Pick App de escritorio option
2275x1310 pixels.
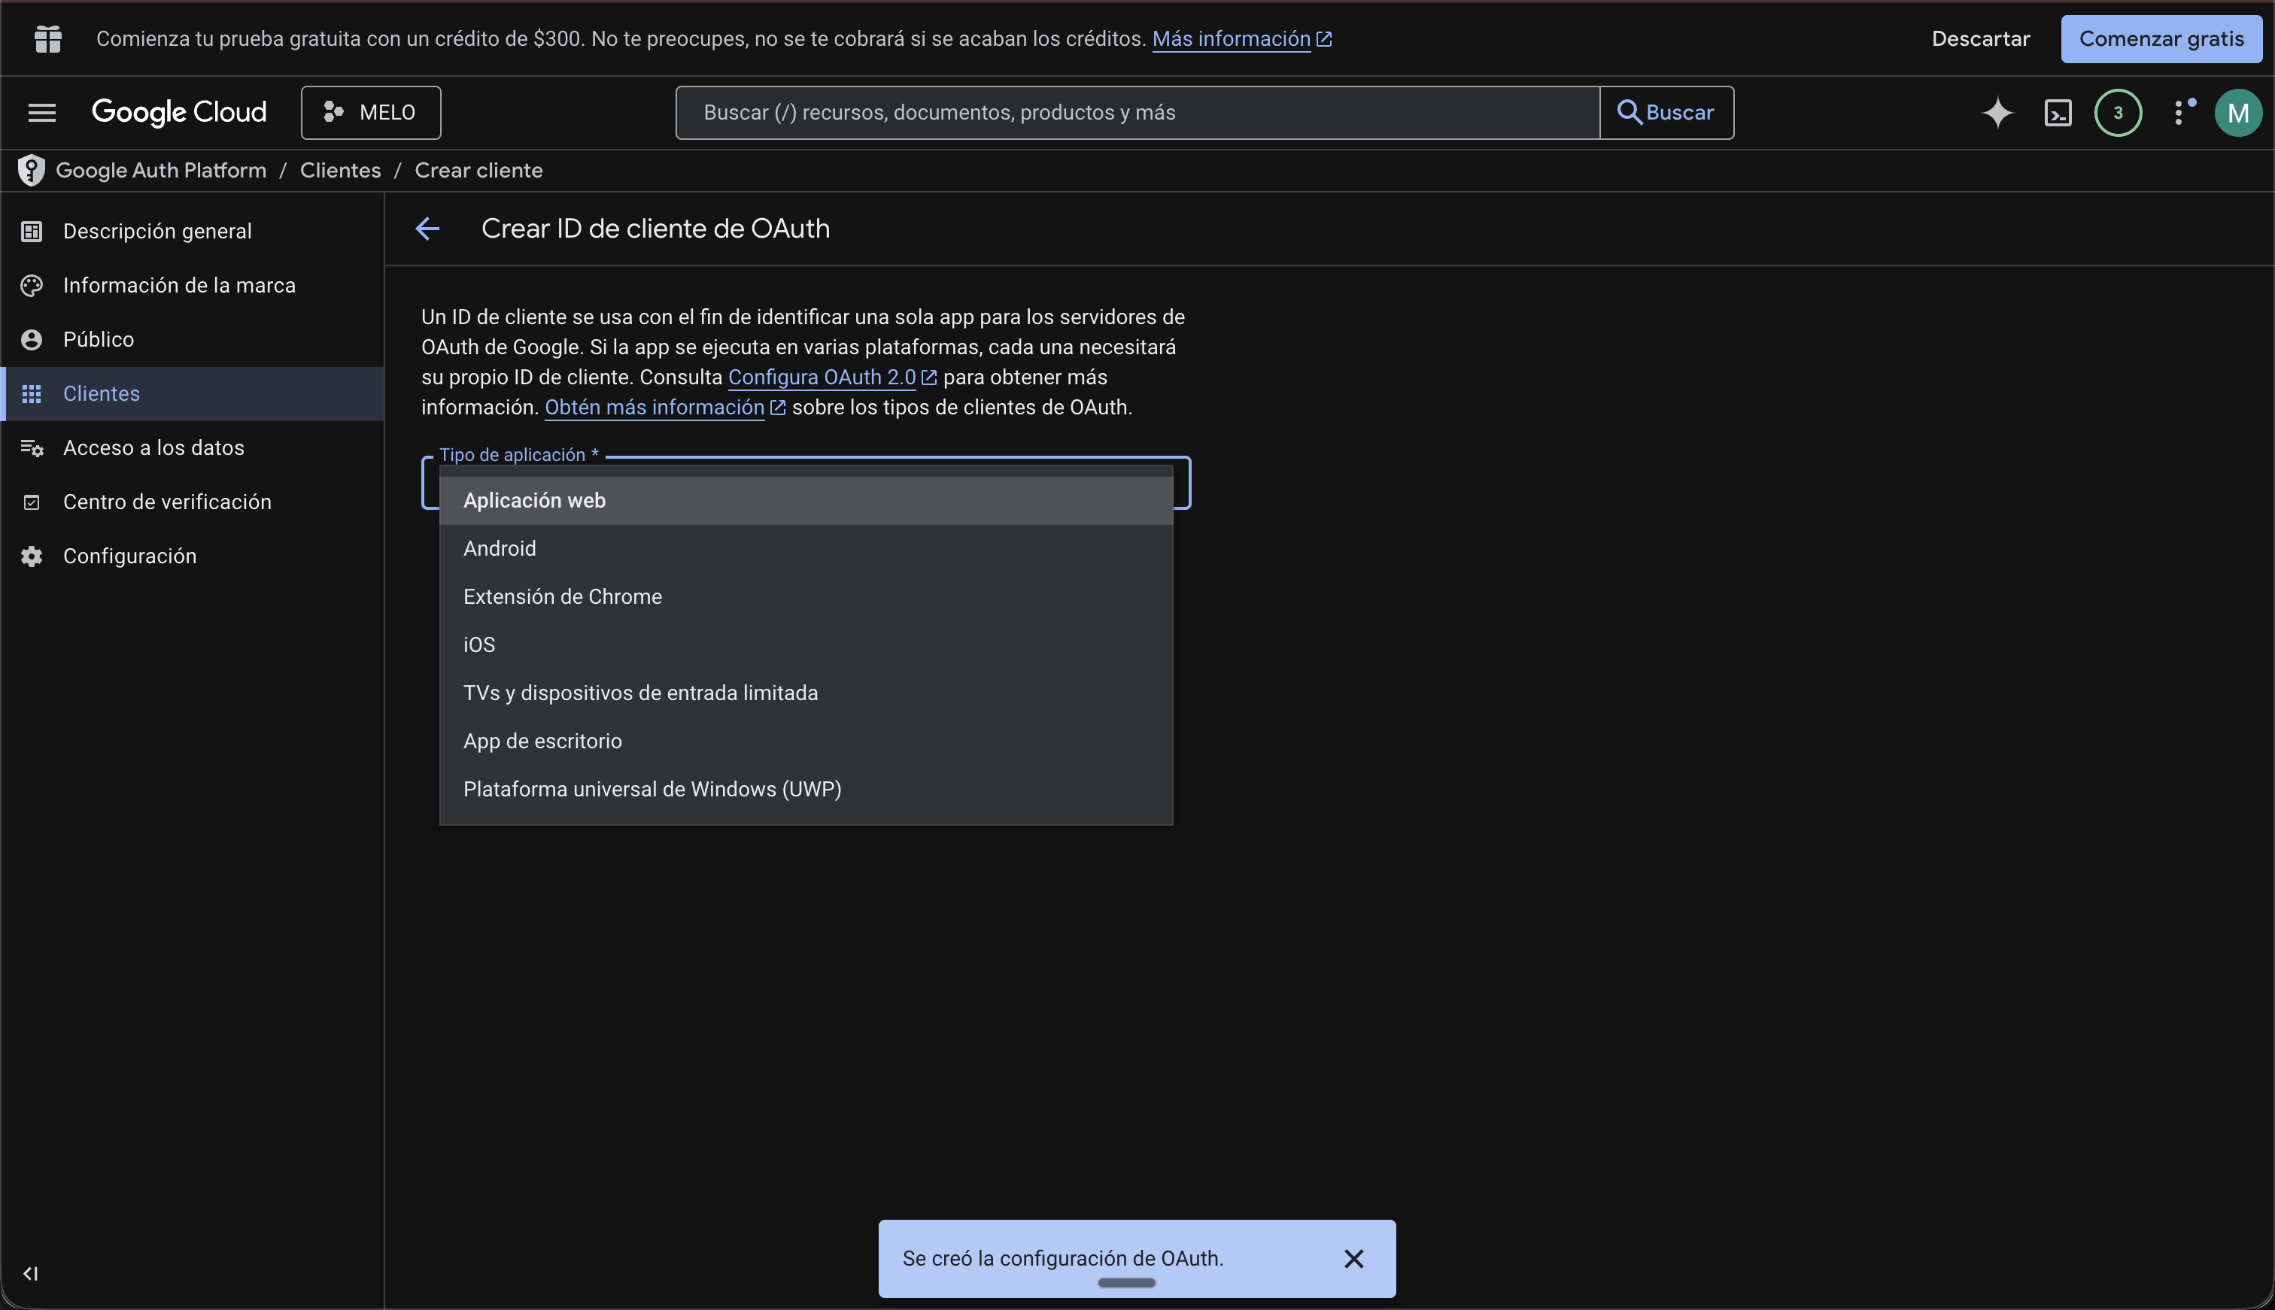[542, 741]
